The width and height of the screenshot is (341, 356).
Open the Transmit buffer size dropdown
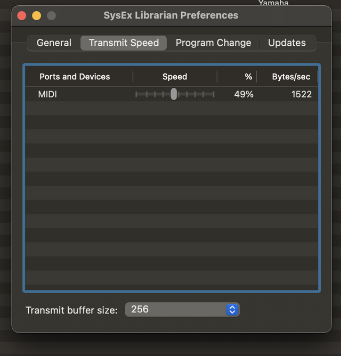pyautogui.click(x=181, y=310)
